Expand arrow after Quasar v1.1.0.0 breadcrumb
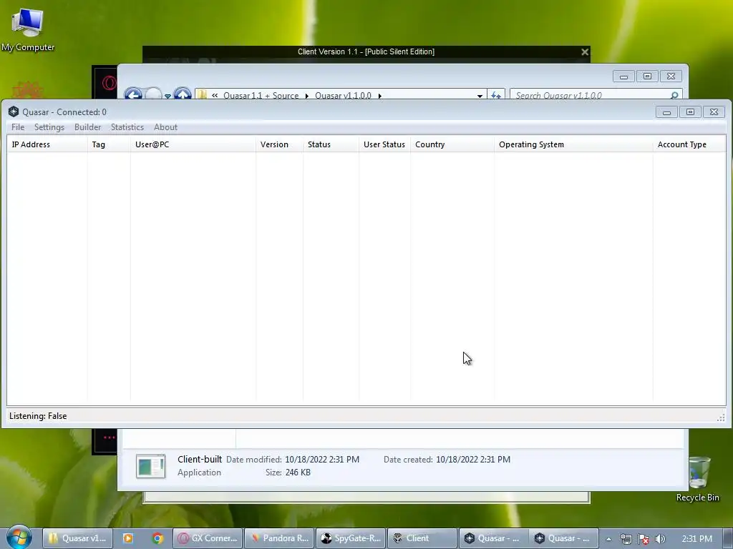The width and height of the screenshot is (733, 549). (379, 96)
